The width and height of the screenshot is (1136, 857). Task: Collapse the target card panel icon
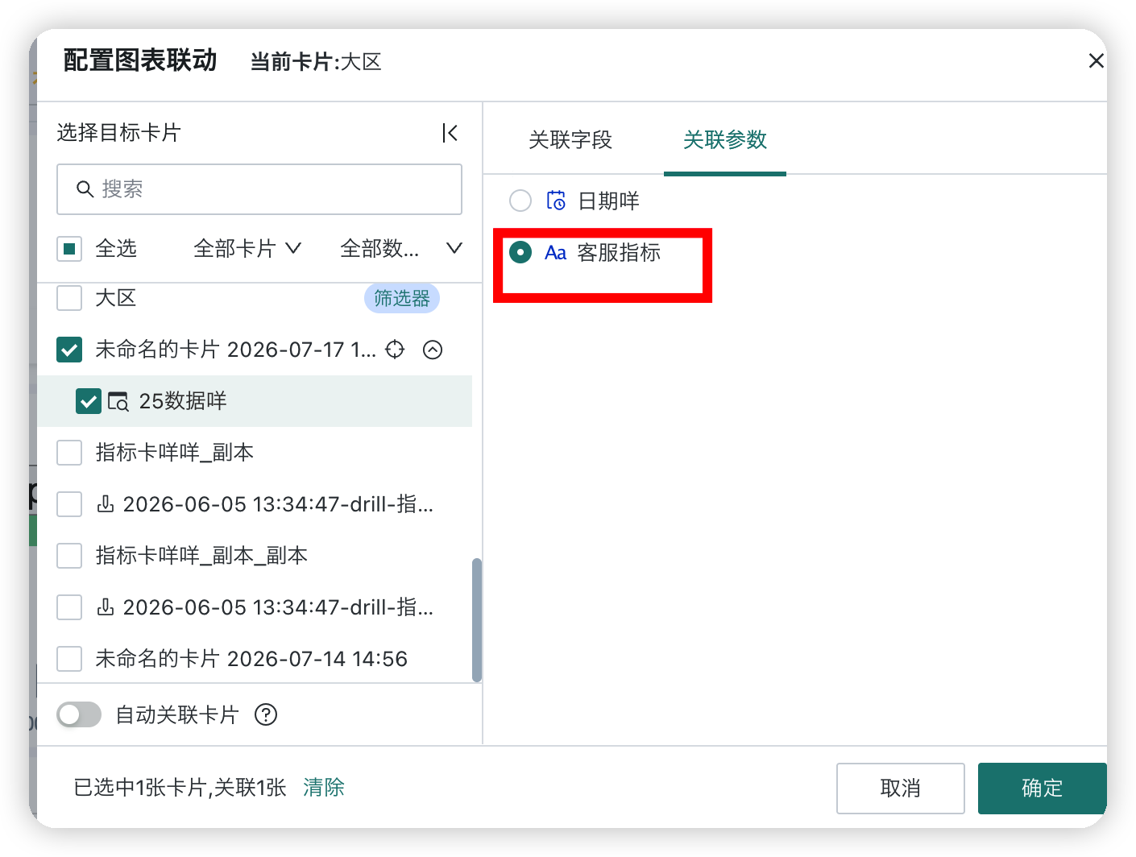point(450,133)
